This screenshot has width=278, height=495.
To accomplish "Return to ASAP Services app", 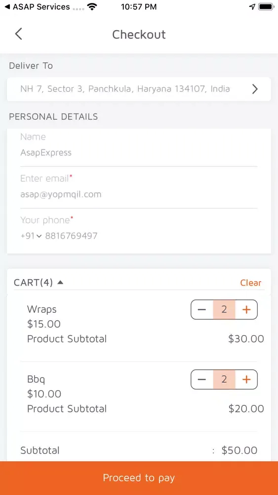I will coord(37,7).
